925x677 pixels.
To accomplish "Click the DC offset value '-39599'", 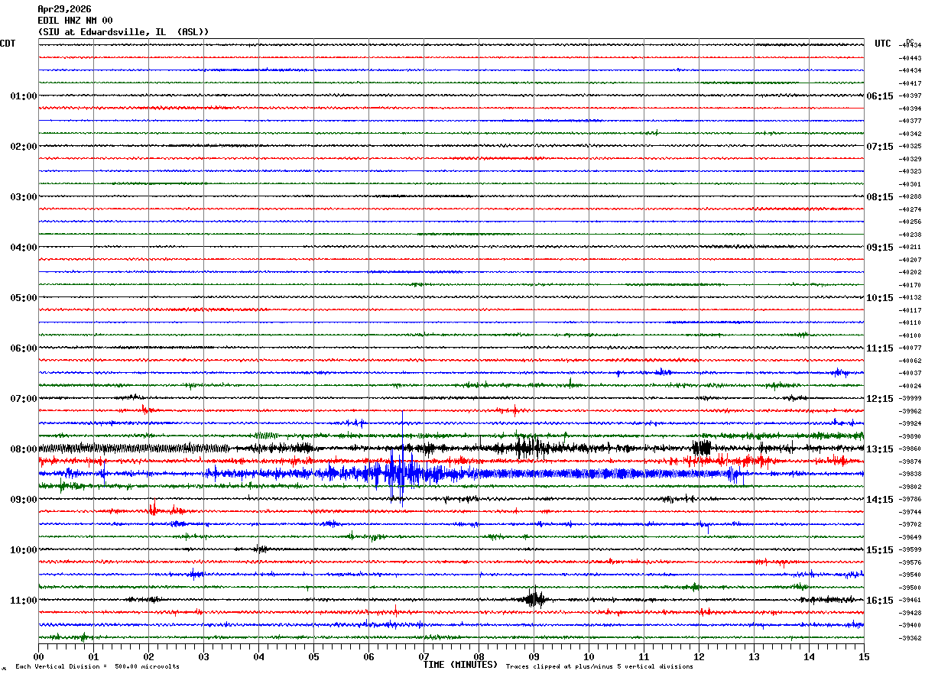I will pyautogui.click(x=910, y=550).
